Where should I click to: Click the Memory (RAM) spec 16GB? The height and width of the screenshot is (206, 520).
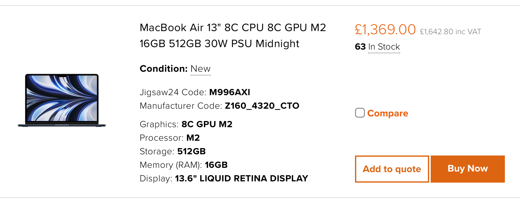click(216, 165)
